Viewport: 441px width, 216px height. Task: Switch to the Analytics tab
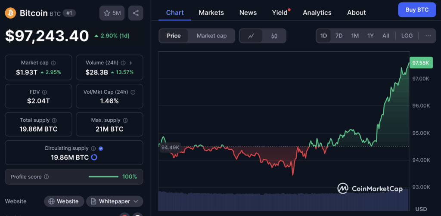click(x=317, y=12)
